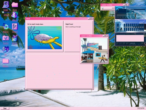Click the taskbar clock
This screenshot has height=110, width=146.
click(x=141, y=108)
